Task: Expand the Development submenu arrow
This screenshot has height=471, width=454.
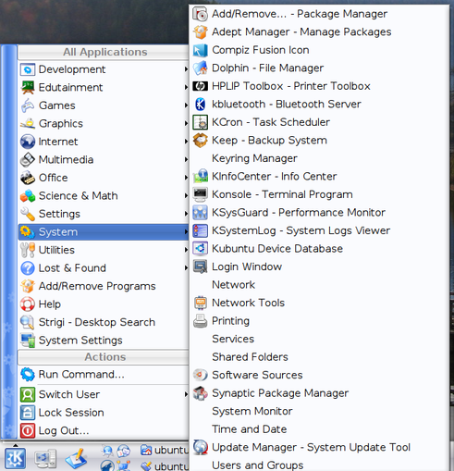Action: coord(186,69)
